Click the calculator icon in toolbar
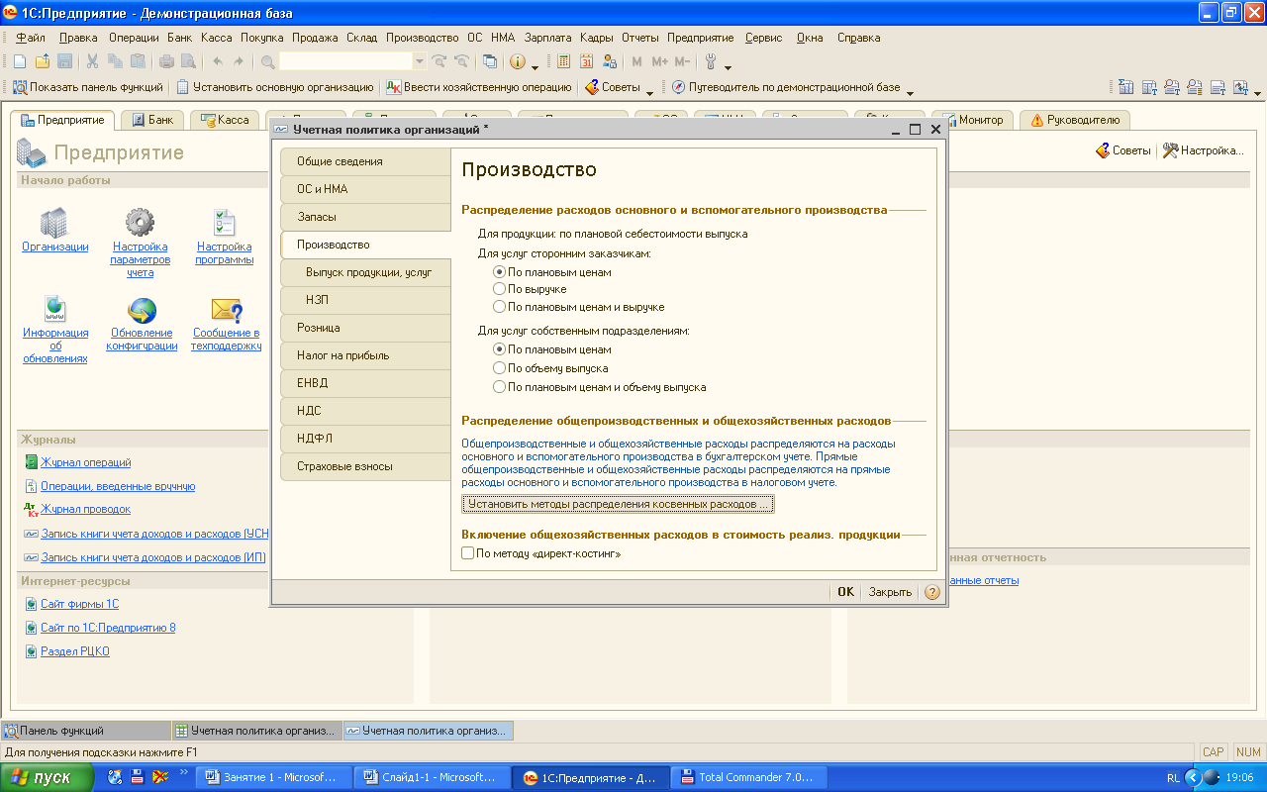 tap(563, 61)
